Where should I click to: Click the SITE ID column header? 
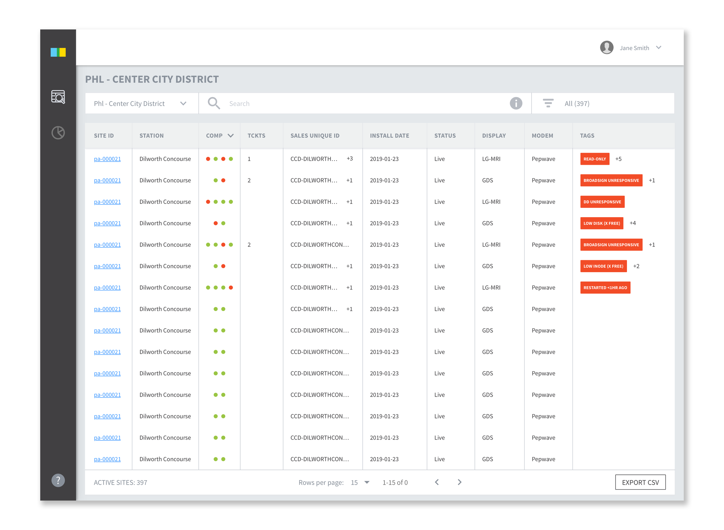click(x=104, y=136)
